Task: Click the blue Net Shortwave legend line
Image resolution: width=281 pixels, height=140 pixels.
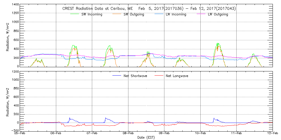Action: [117, 76]
